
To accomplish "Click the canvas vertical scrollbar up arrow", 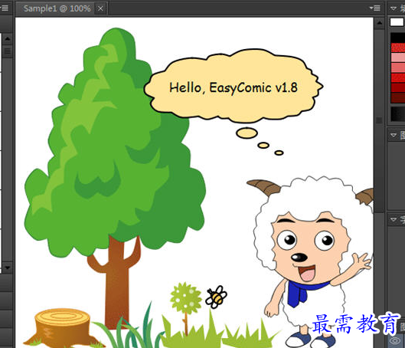I will [379, 23].
